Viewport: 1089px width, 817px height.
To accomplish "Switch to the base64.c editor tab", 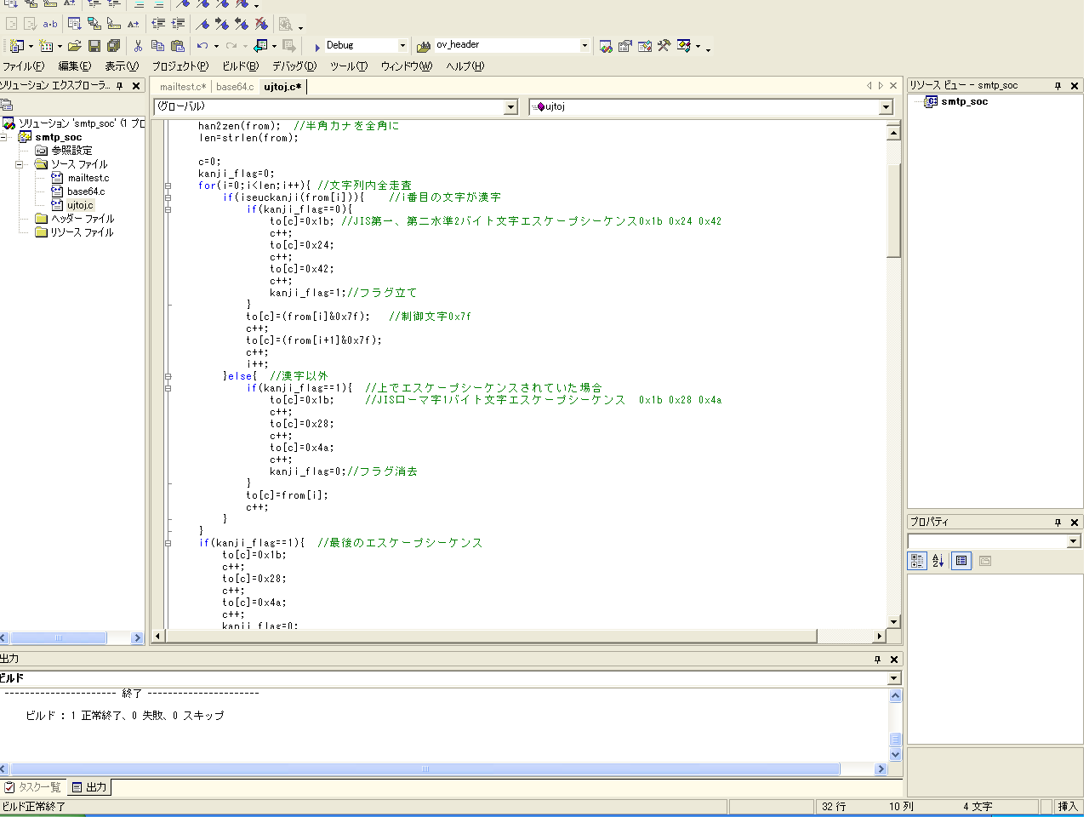I will pyautogui.click(x=235, y=87).
